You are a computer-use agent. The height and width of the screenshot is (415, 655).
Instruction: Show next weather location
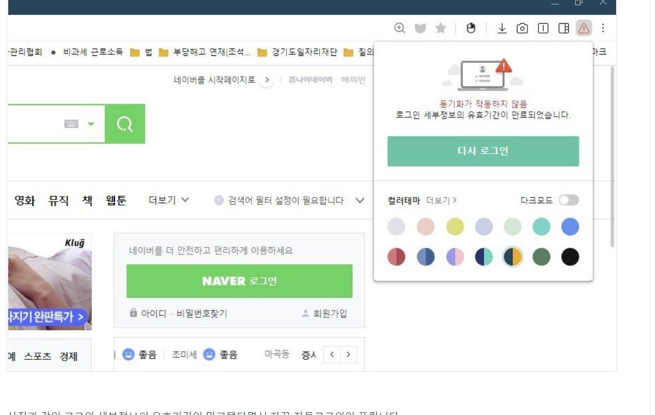point(348,354)
